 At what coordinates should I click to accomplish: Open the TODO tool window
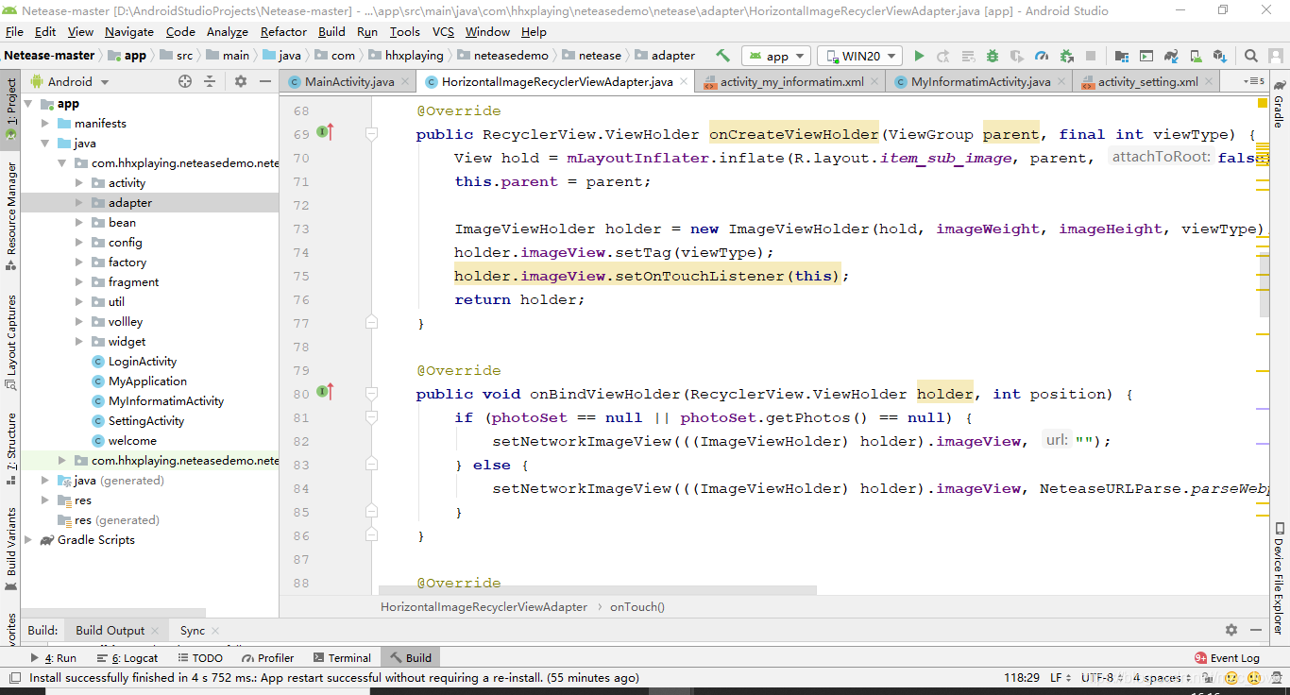(x=199, y=658)
